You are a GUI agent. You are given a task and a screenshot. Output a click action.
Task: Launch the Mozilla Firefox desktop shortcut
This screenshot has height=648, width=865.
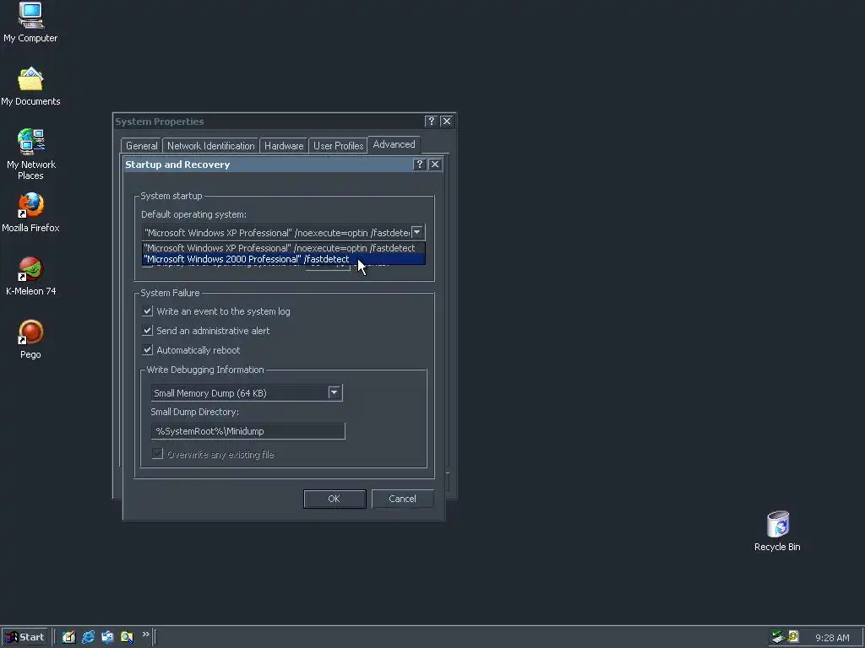pyautogui.click(x=30, y=213)
